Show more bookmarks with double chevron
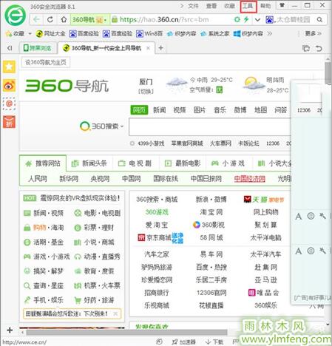Image resolution: width=332 pixels, height=346 pixels. click(x=270, y=34)
